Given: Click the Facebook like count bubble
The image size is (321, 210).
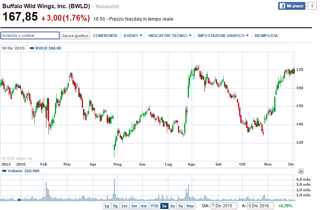Looking at the screenshot, I should pos(312,6).
